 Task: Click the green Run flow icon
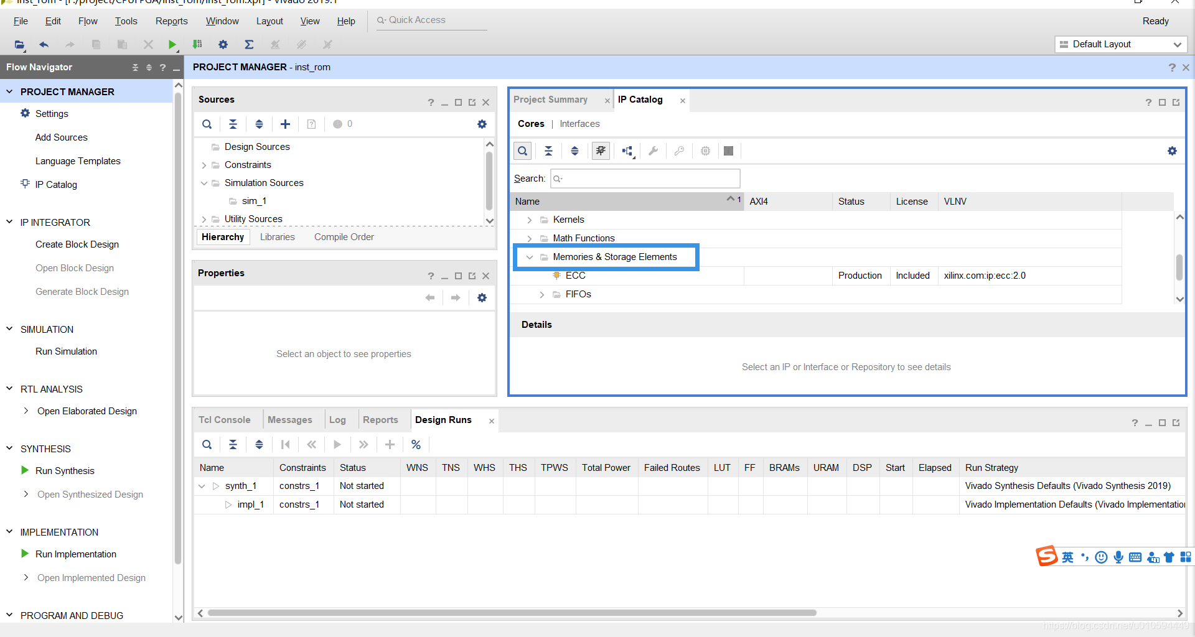pyautogui.click(x=172, y=44)
